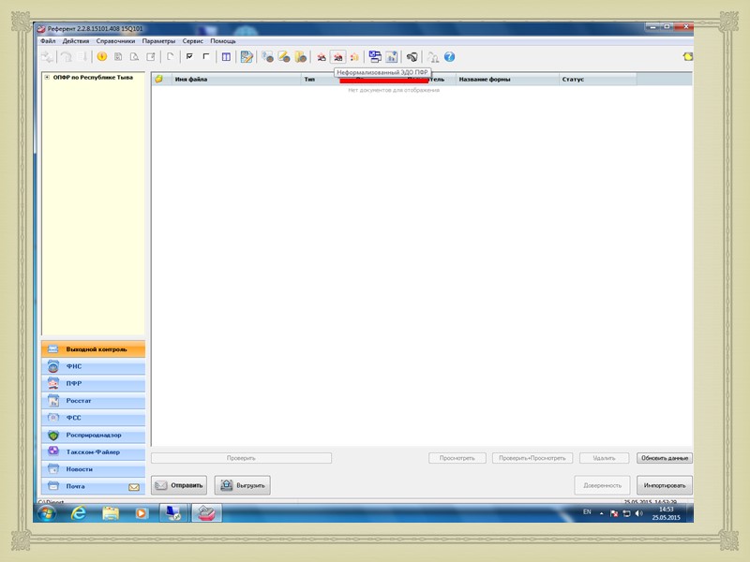
Task: Click the Удалить button
Action: pyautogui.click(x=604, y=458)
